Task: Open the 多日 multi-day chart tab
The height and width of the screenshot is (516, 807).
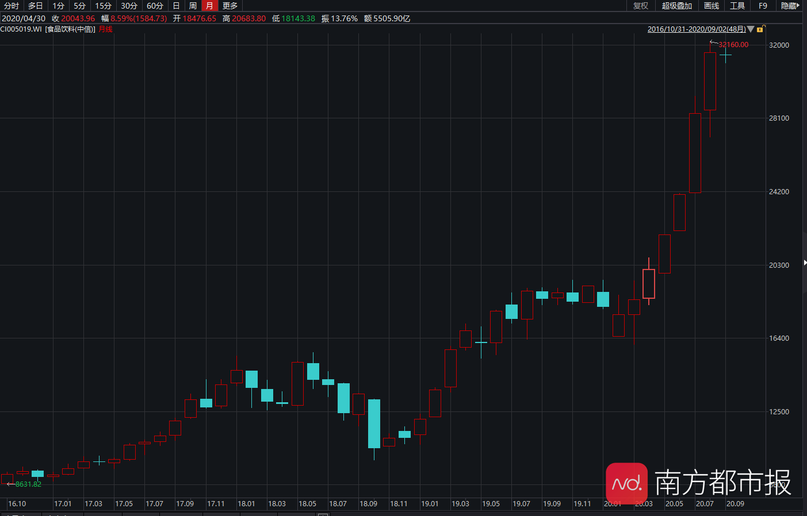Action: pyautogui.click(x=35, y=6)
